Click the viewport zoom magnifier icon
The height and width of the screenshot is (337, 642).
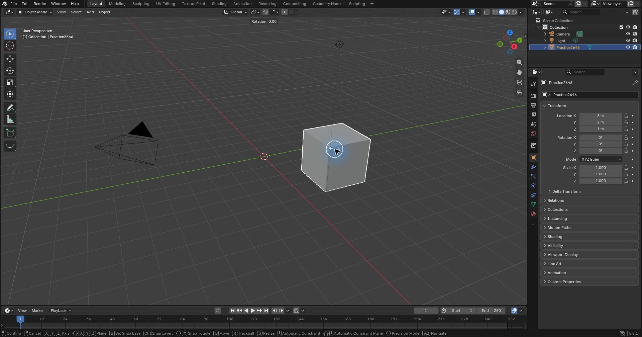point(519,62)
